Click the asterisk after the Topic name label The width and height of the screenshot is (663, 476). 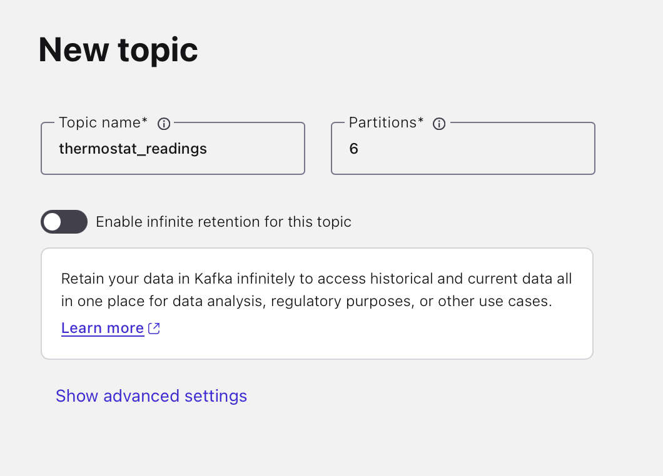pyautogui.click(x=145, y=121)
